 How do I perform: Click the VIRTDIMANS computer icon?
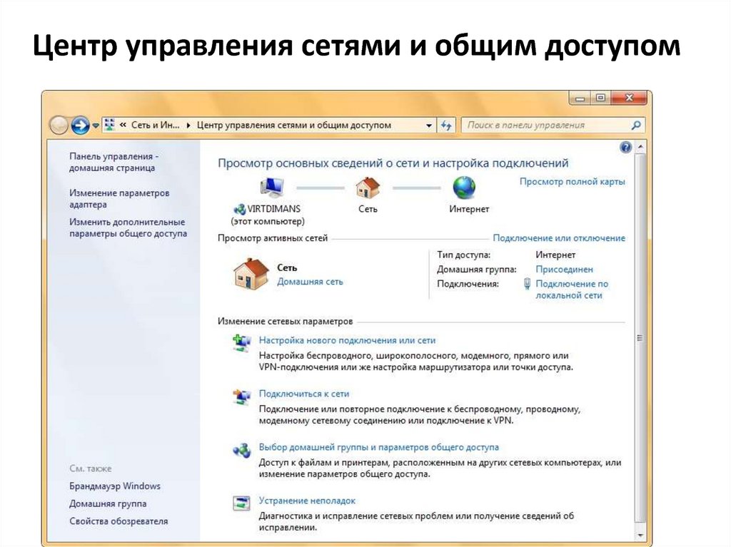tap(272, 188)
